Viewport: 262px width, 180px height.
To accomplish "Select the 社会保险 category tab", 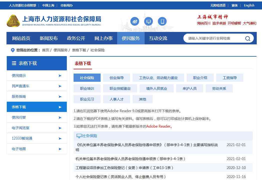I will click(x=87, y=78).
